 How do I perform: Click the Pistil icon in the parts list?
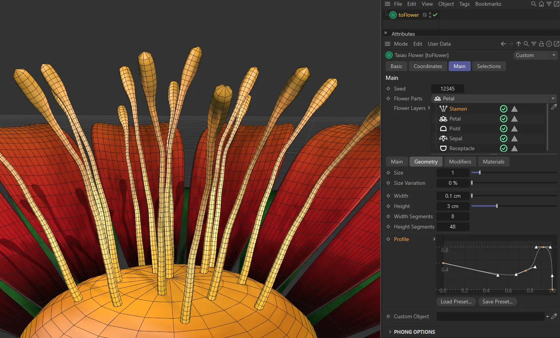click(x=443, y=129)
